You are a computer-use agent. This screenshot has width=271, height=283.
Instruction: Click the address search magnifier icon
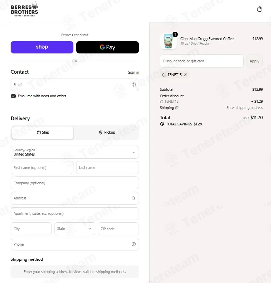pos(133,198)
